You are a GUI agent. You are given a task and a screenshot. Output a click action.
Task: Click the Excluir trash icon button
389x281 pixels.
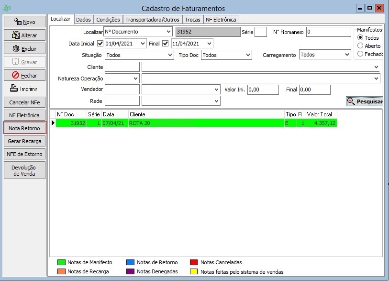pos(16,49)
